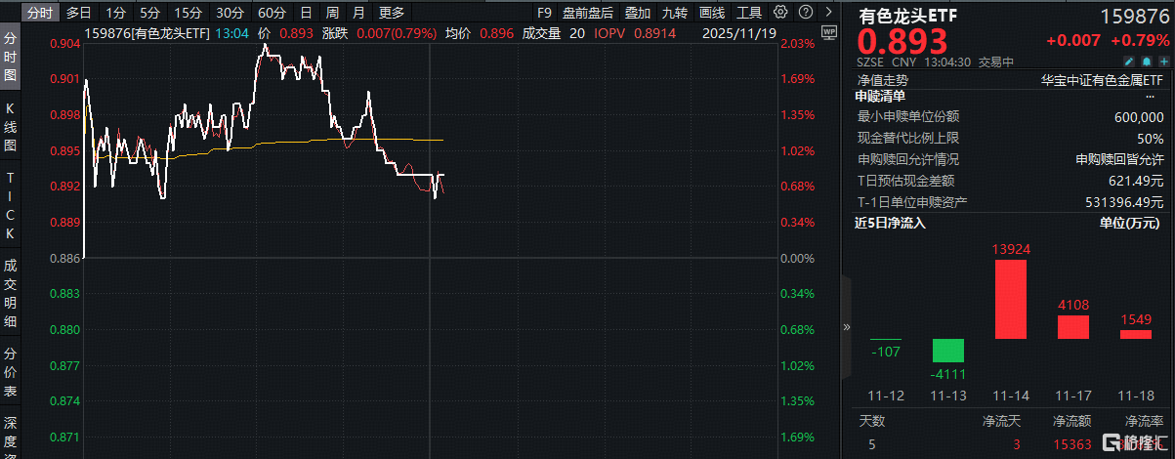Click the F9 button
The image size is (1175, 459).
click(545, 13)
